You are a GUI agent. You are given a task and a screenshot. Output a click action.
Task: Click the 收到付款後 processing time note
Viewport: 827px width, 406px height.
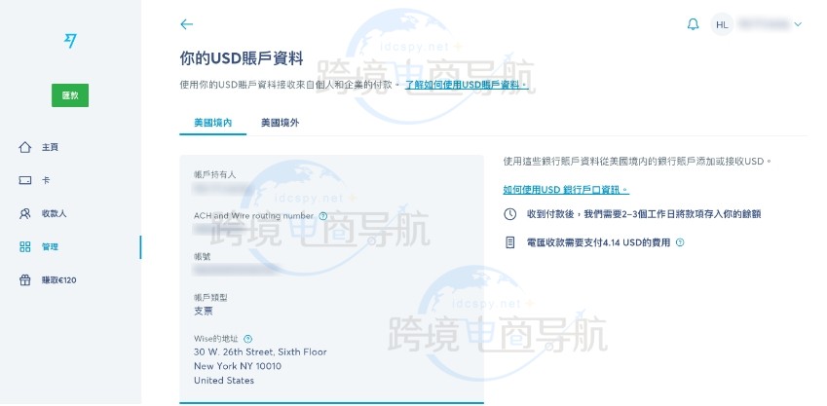pos(644,214)
